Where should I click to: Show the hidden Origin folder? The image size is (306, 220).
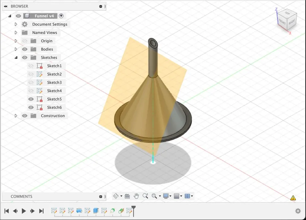[x=24, y=41]
